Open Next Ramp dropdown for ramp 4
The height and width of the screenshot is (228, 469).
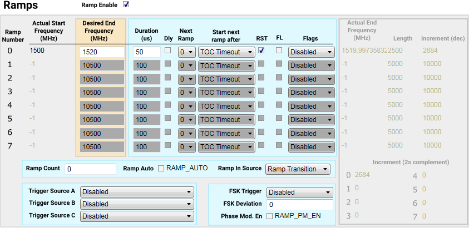(187, 107)
